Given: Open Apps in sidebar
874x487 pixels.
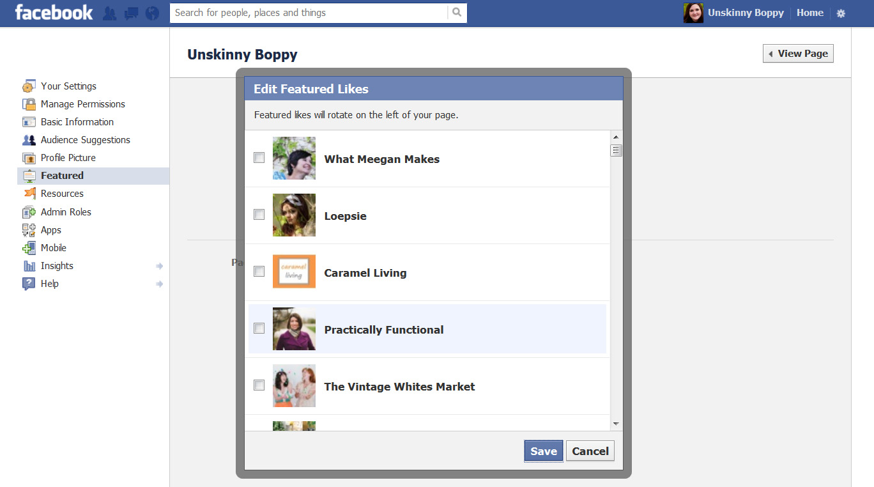Looking at the screenshot, I should coord(51,230).
